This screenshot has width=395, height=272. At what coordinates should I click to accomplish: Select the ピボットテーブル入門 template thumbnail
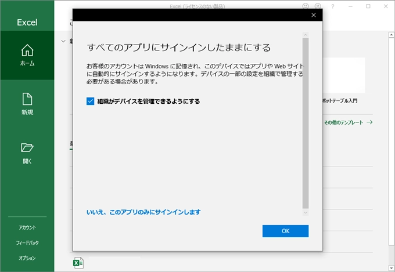344,75
